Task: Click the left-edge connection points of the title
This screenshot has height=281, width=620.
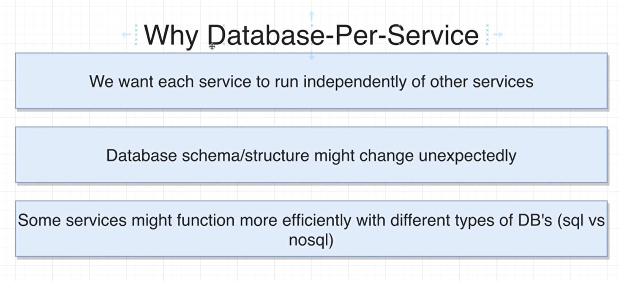Action: pyautogui.click(x=136, y=35)
